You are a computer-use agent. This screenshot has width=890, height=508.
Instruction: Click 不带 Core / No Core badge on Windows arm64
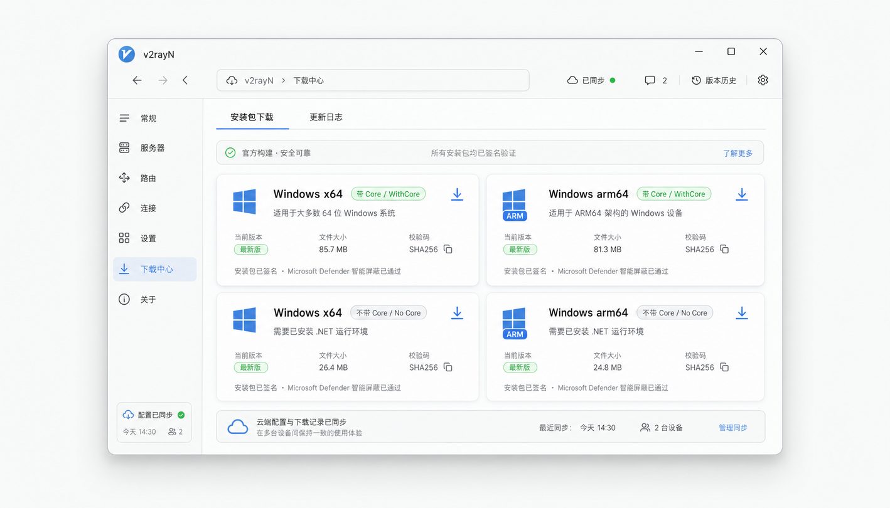[675, 313]
